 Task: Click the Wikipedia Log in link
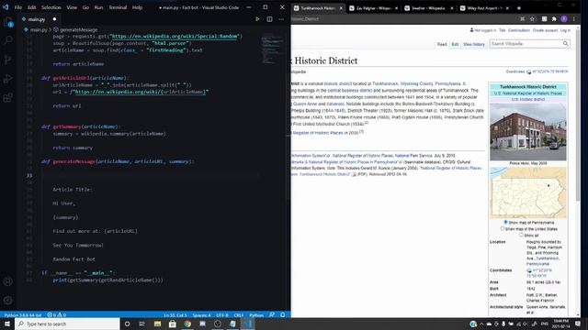click(x=566, y=30)
